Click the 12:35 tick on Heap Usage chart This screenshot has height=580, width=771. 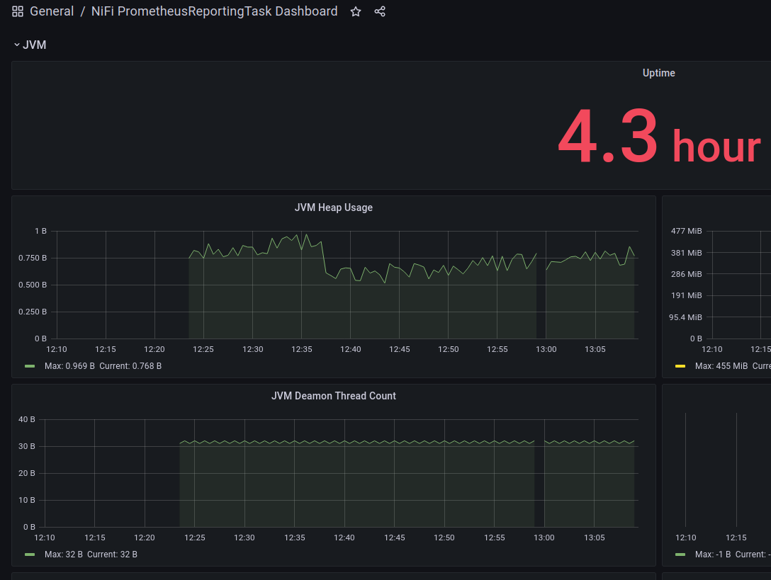pos(301,349)
